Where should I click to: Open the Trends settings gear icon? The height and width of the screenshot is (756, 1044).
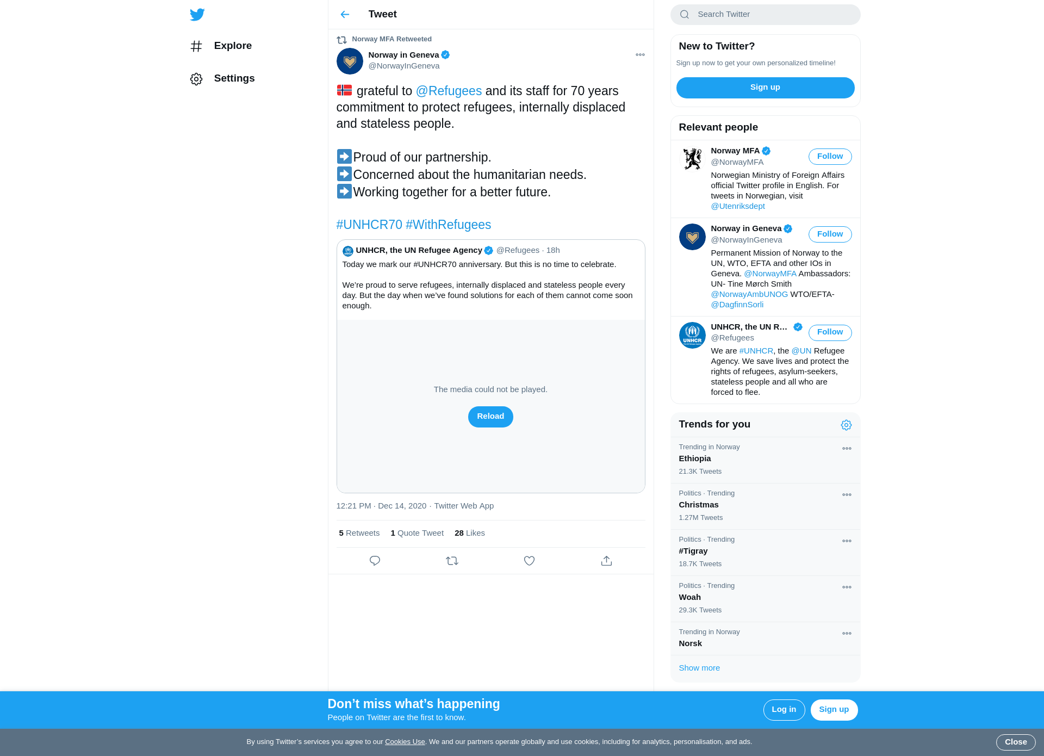tap(846, 425)
